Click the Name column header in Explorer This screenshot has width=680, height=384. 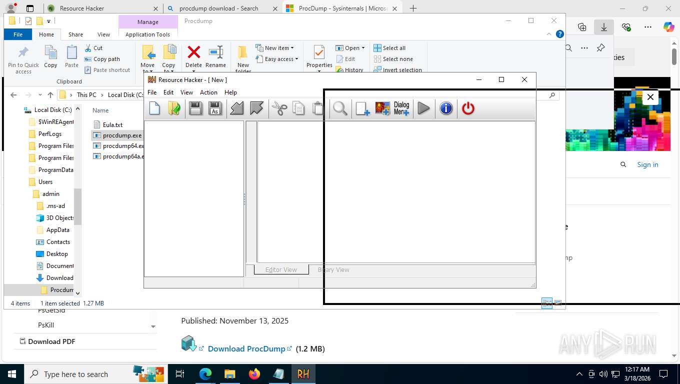pyautogui.click(x=100, y=110)
